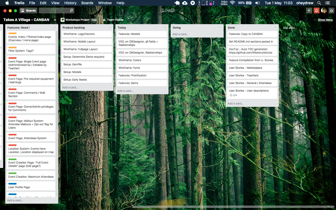The height and width of the screenshot is (210, 336).
Task: Click the search field in Trello toolbar
Action: 56,10
